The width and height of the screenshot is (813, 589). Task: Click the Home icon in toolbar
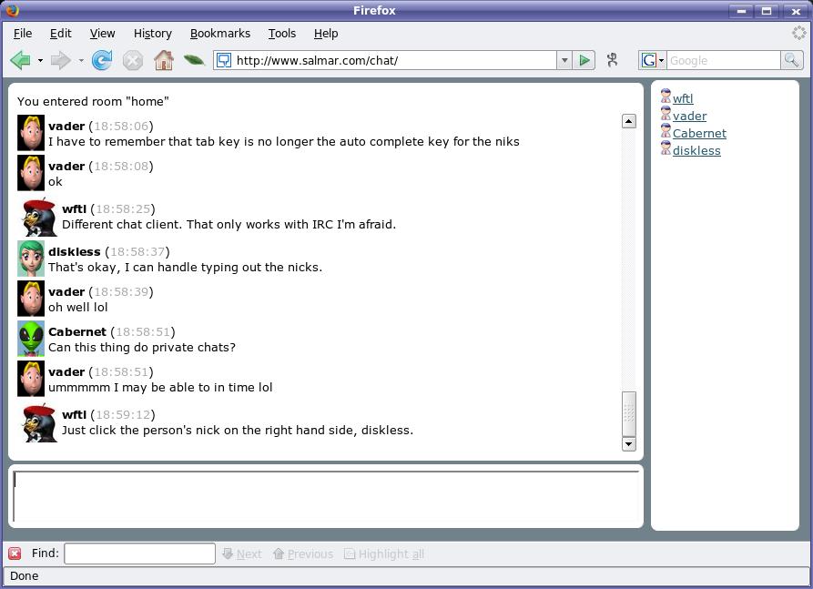click(x=164, y=60)
